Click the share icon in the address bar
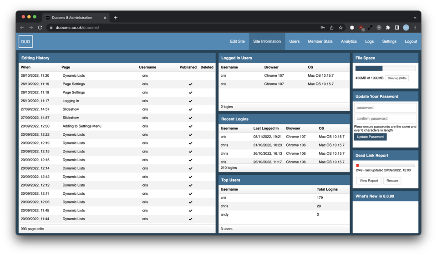Viewport: 437px width, 256px height. 331,28
